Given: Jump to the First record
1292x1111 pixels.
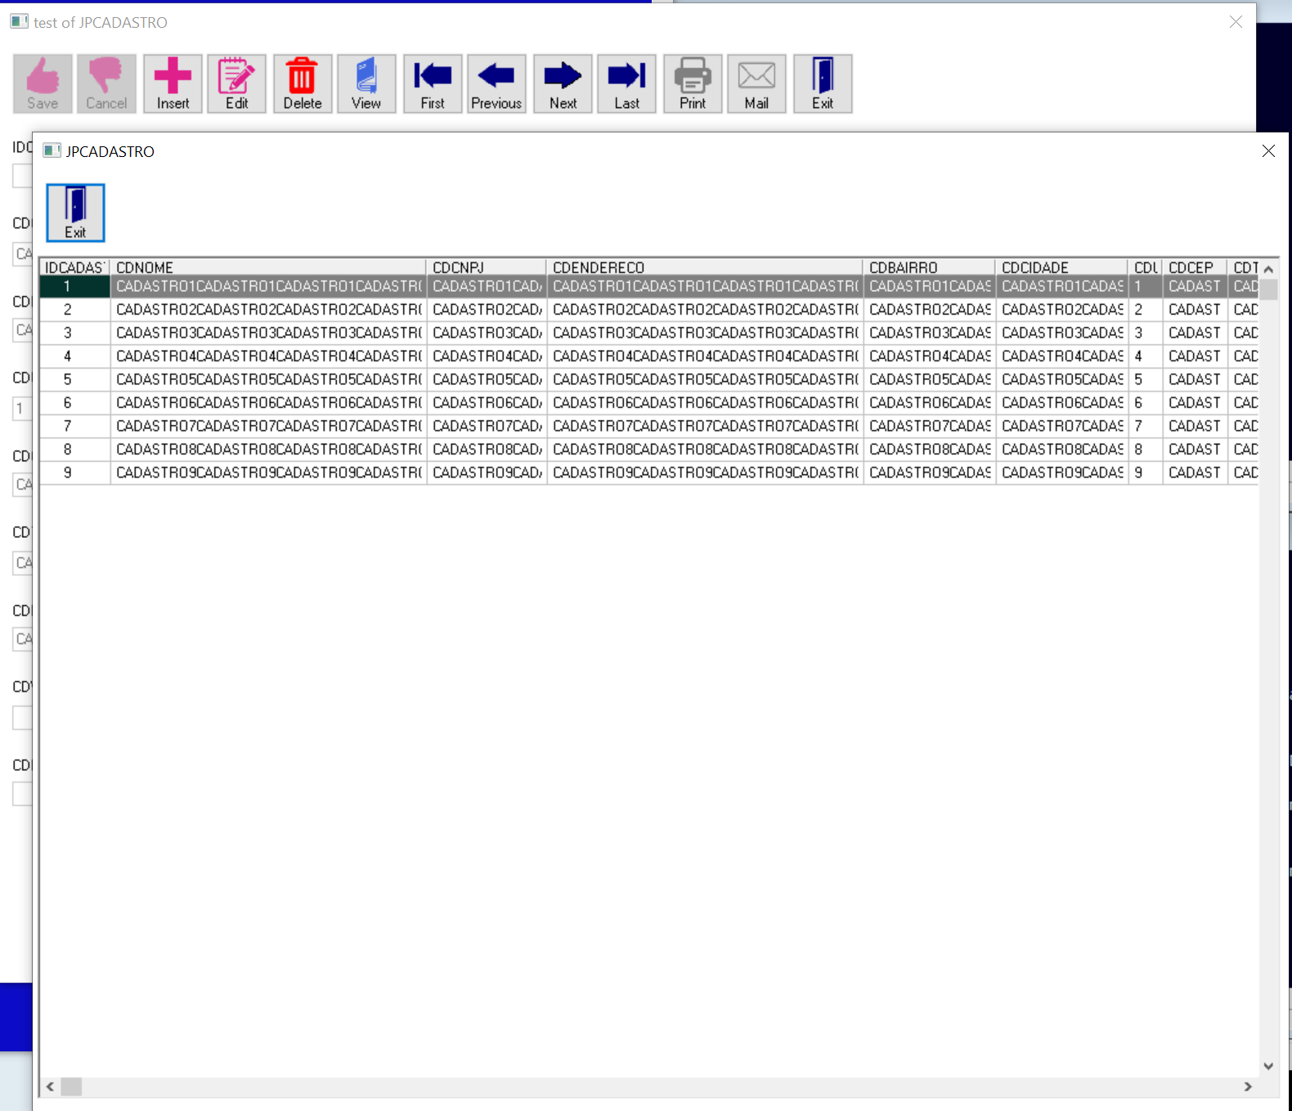Looking at the screenshot, I should [433, 83].
